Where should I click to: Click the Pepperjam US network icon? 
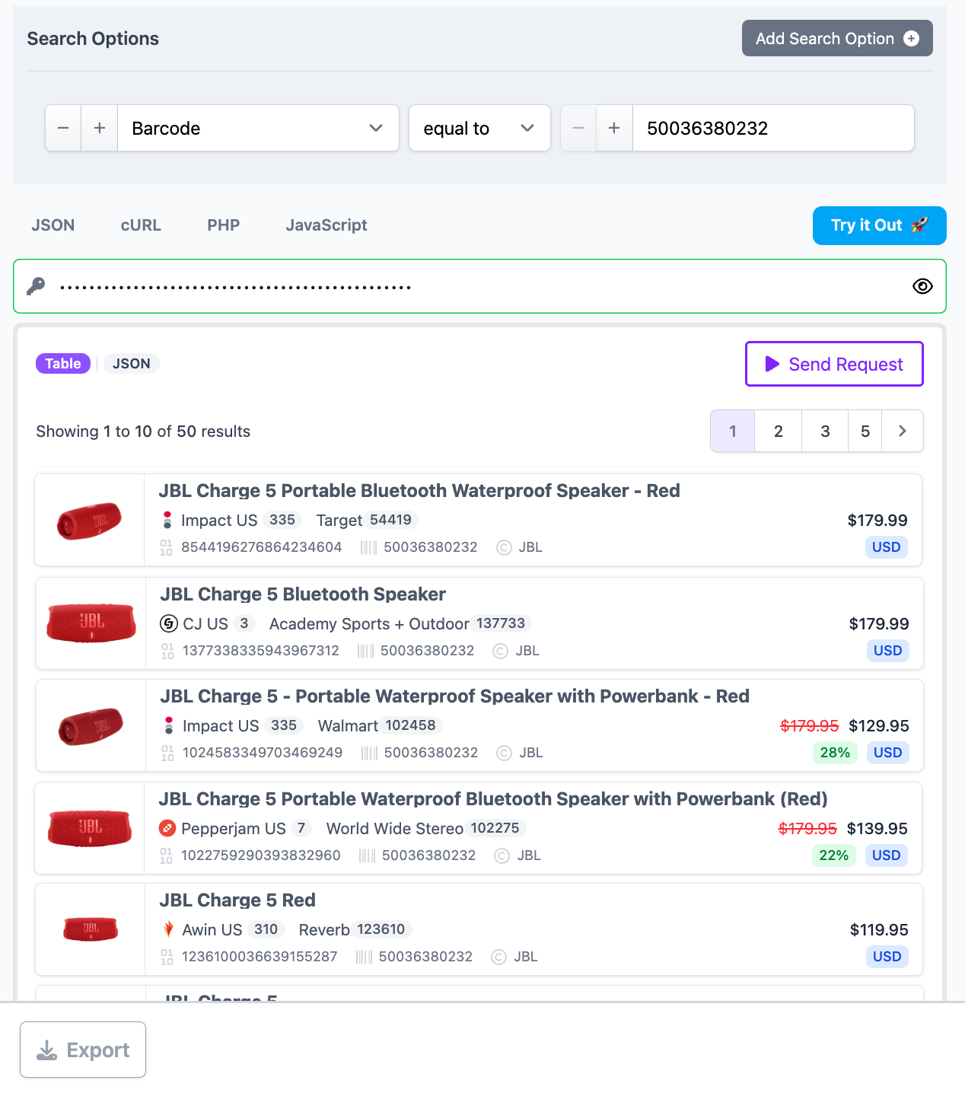coord(167,828)
